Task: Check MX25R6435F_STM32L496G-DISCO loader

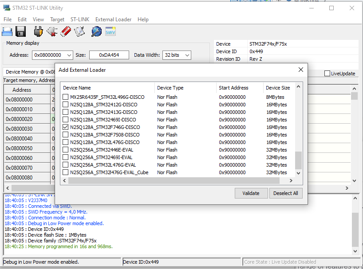Action: click(66, 97)
